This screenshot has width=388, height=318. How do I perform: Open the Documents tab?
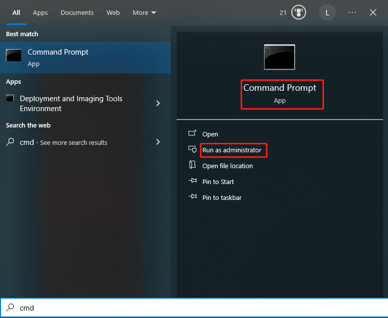(77, 12)
